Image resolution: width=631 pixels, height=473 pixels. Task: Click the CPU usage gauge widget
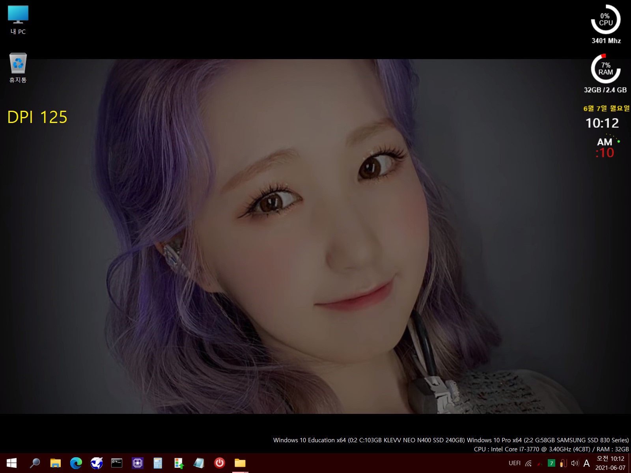pyautogui.click(x=606, y=19)
